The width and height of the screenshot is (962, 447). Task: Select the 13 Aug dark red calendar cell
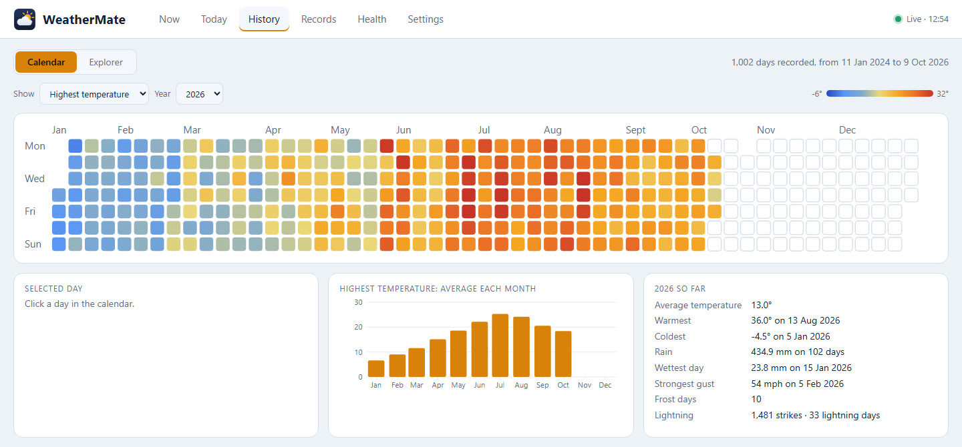583,195
